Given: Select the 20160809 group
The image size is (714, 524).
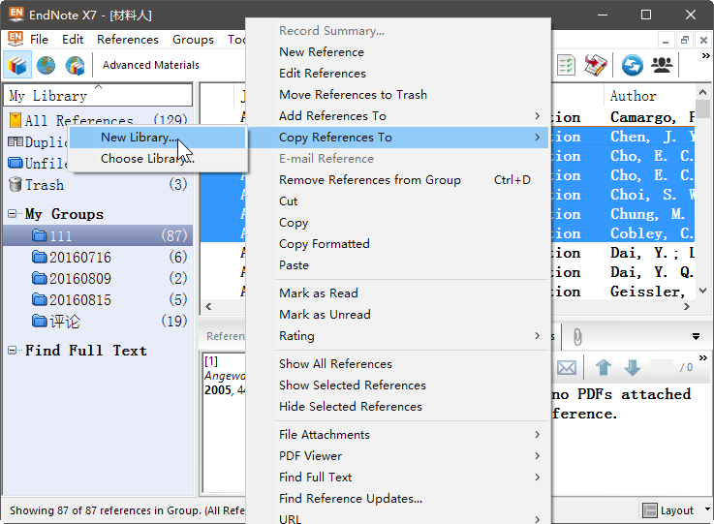Looking at the screenshot, I should click(x=98, y=278).
